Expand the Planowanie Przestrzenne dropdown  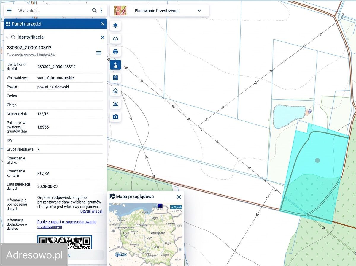tap(199, 11)
